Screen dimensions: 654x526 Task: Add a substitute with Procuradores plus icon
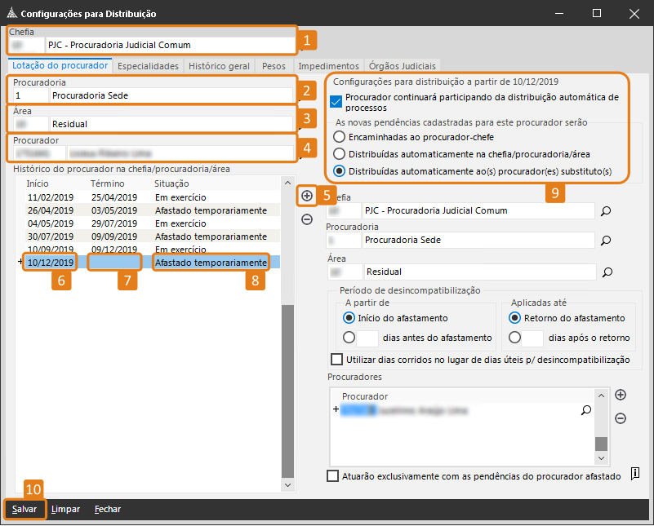click(621, 395)
